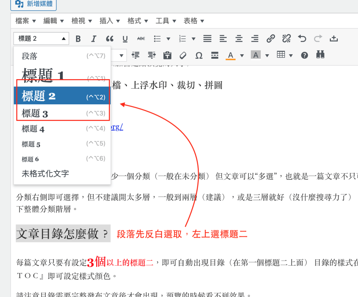Toggle strikethrough formatting
Viewport: 358px width, 297px height.
(141, 38)
